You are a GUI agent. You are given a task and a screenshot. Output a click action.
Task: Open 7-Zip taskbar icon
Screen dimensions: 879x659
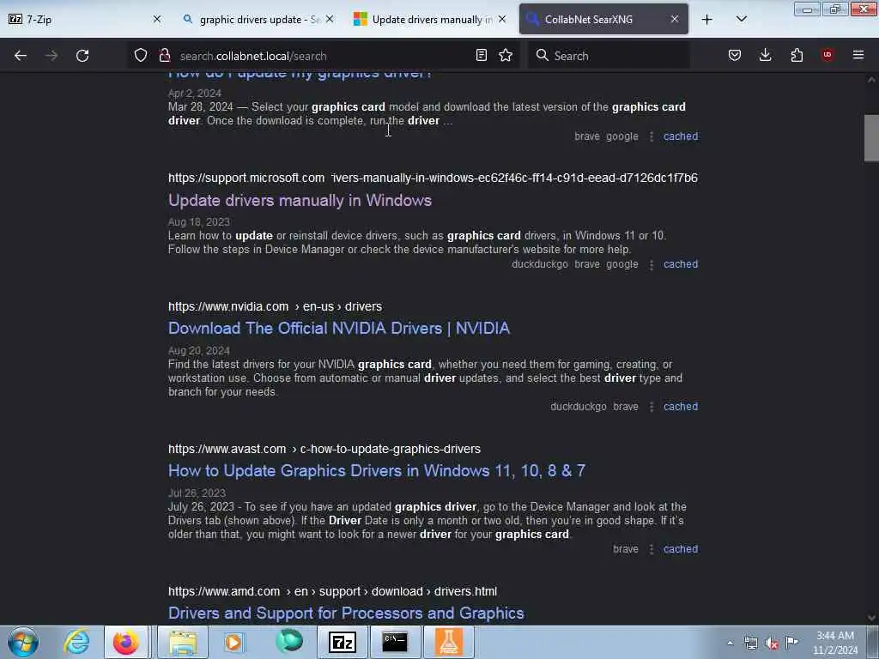pos(343,642)
